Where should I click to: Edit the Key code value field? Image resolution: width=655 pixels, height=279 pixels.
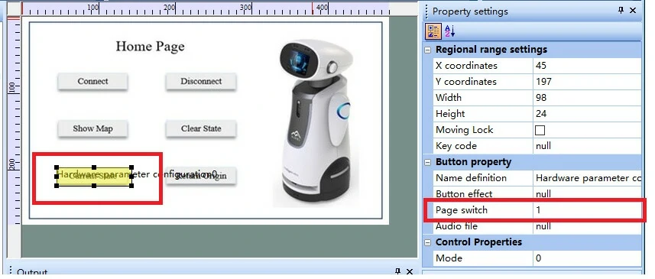pyautogui.click(x=587, y=146)
